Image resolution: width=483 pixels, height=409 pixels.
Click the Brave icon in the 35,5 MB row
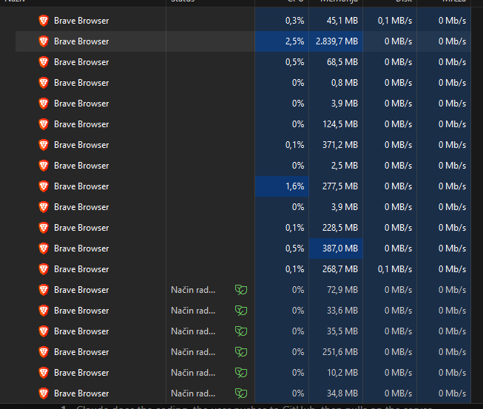[44, 331]
